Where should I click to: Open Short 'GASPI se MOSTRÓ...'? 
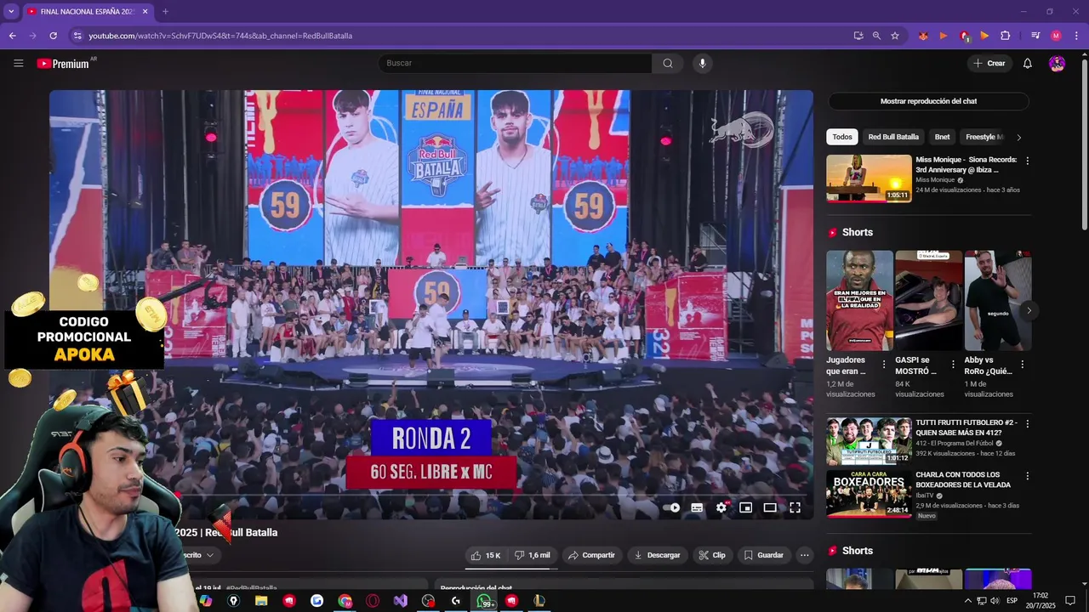click(x=929, y=300)
